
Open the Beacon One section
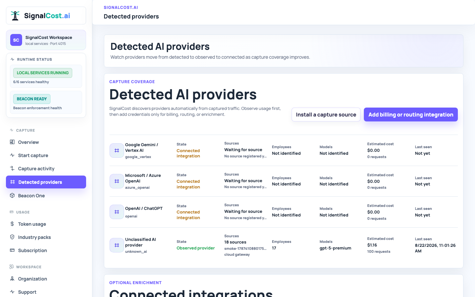(x=46, y=195)
